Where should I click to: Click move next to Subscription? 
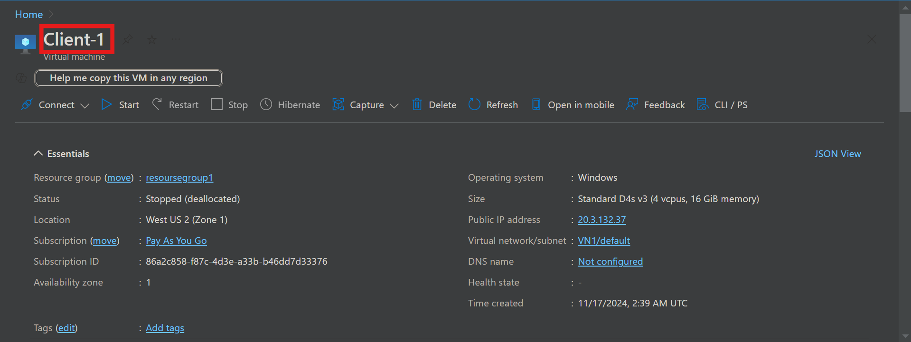[x=105, y=240]
